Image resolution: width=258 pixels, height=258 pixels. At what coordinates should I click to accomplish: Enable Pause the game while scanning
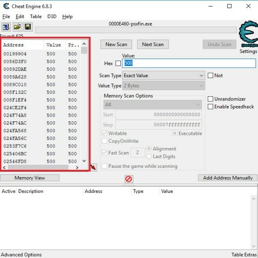(105, 166)
